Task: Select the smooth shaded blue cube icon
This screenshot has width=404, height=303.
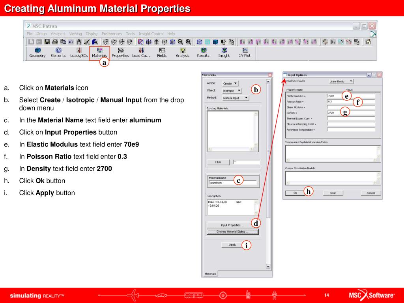Action: (x=215, y=42)
